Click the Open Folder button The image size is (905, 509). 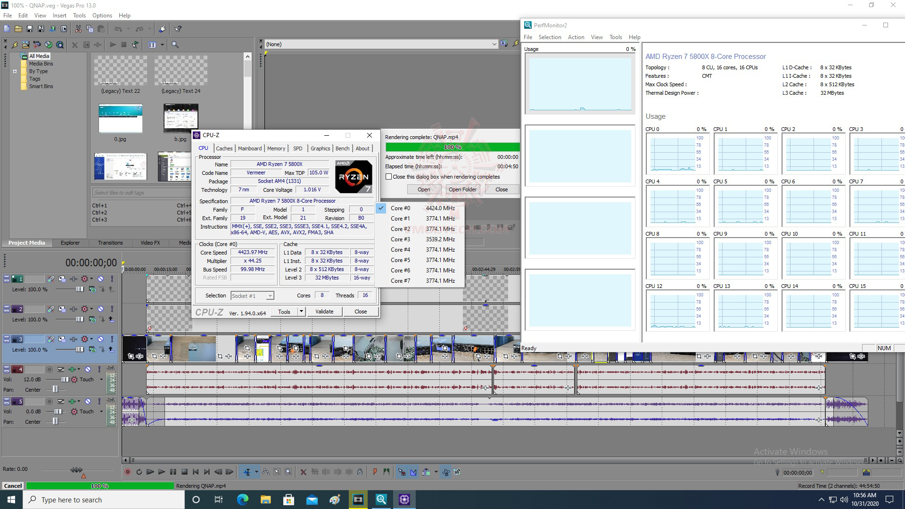coord(462,189)
